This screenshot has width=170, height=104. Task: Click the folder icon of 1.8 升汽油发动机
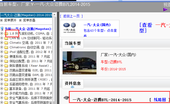pyautogui.click(x=6, y=33)
